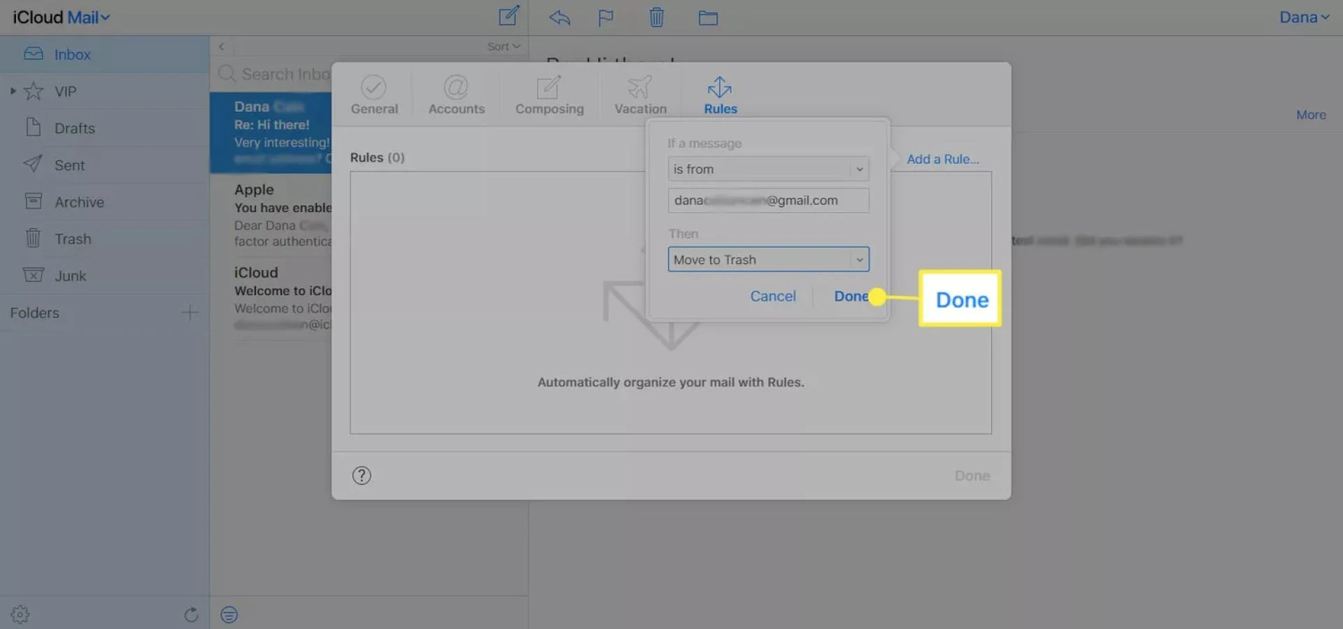
Task: Click Cancel in the rule popup
Action: click(x=773, y=297)
